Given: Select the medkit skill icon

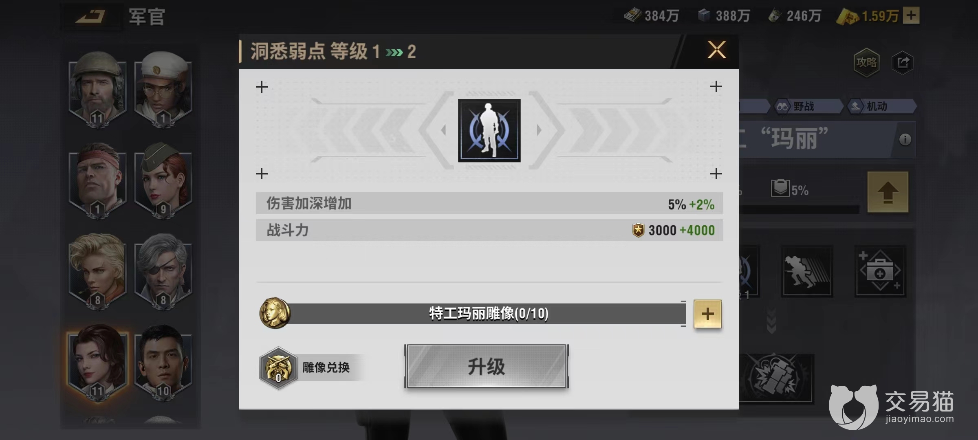Looking at the screenshot, I should (880, 271).
